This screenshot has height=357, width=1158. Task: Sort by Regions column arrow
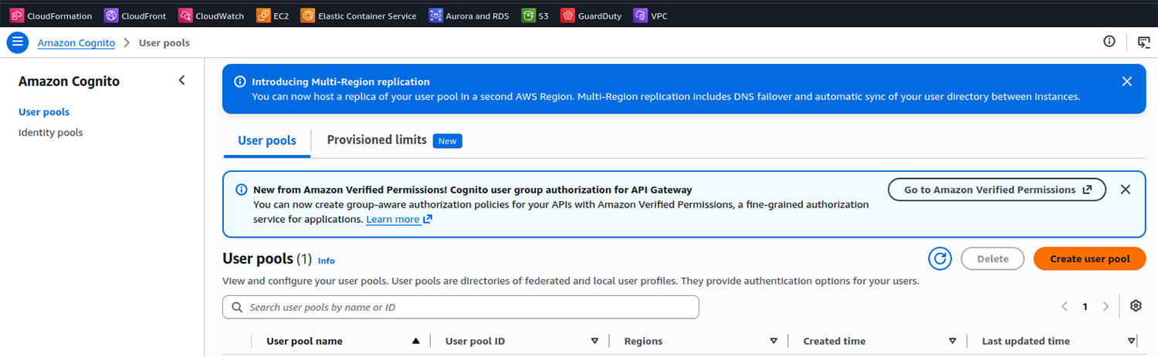click(774, 341)
